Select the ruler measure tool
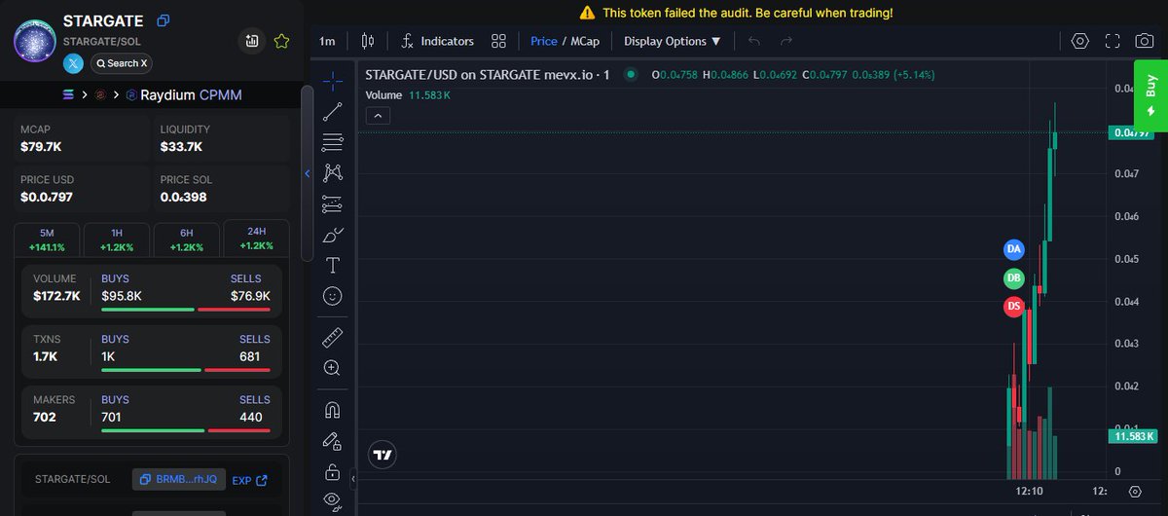Image resolution: width=1168 pixels, height=516 pixels. click(332, 337)
